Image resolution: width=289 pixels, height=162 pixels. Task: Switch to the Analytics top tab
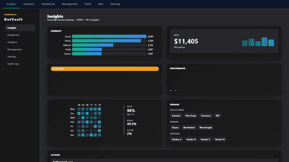point(29,4)
